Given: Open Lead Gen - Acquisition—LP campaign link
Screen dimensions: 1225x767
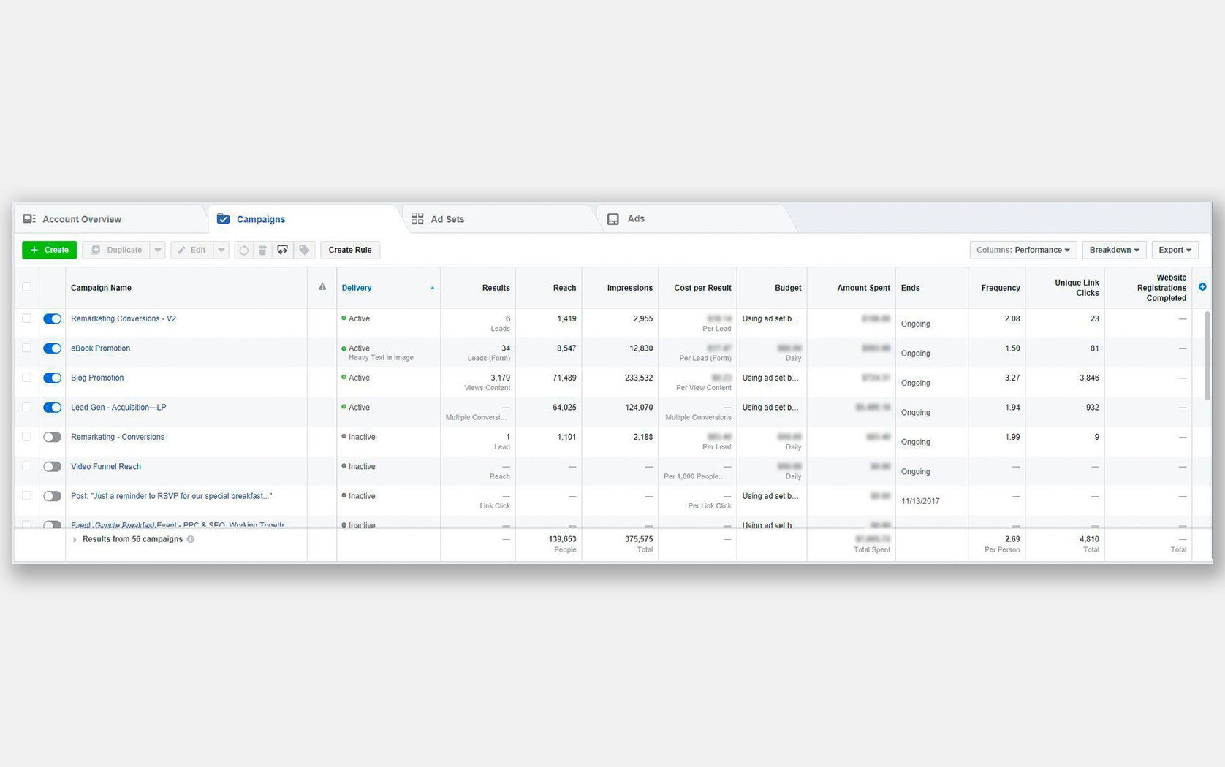Looking at the screenshot, I should tap(118, 408).
